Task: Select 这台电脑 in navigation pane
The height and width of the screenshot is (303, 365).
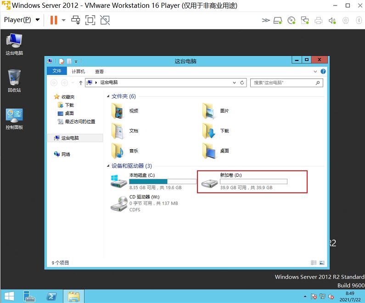Action: 75,138
